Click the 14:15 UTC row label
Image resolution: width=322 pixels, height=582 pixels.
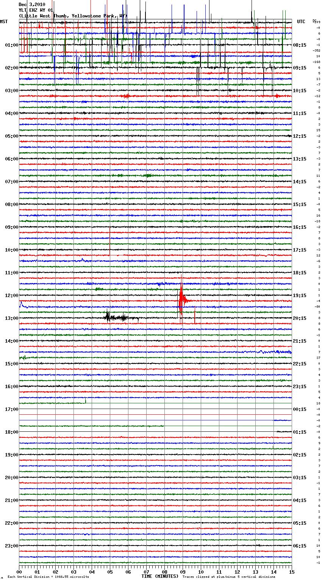[300, 181]
